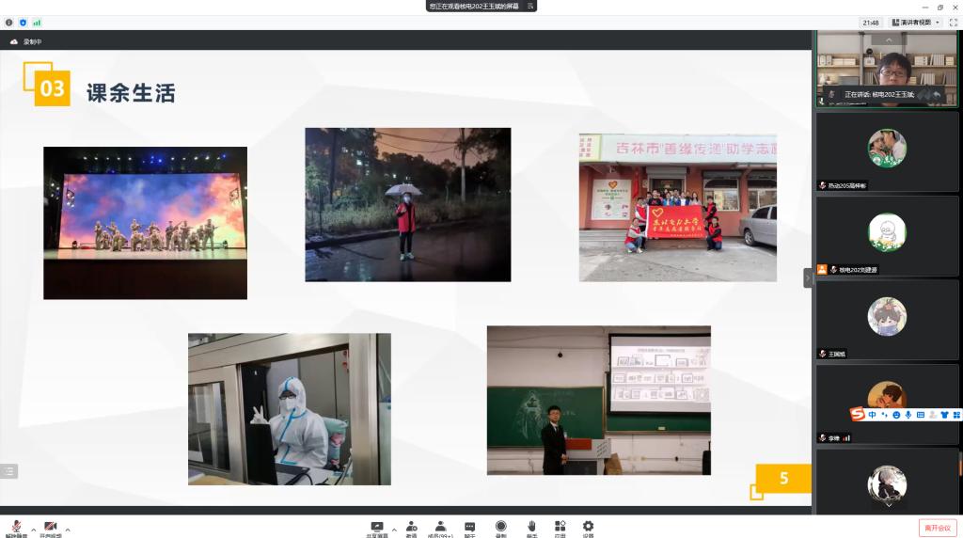Open meeting info icon at top left
This screenshot has height=538, width=963.
tap(8, 23)
